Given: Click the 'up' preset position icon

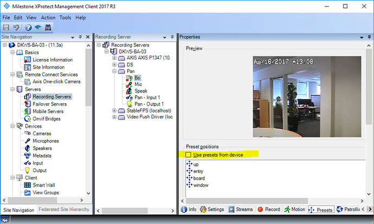Looking at the screenshot, I should 189,164.
